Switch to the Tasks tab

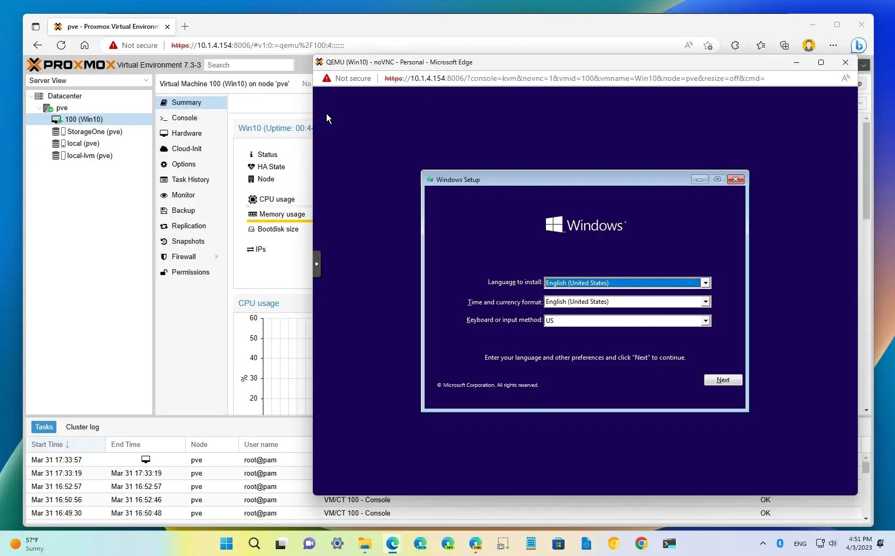pyautogui.click(x=44, y=427)
